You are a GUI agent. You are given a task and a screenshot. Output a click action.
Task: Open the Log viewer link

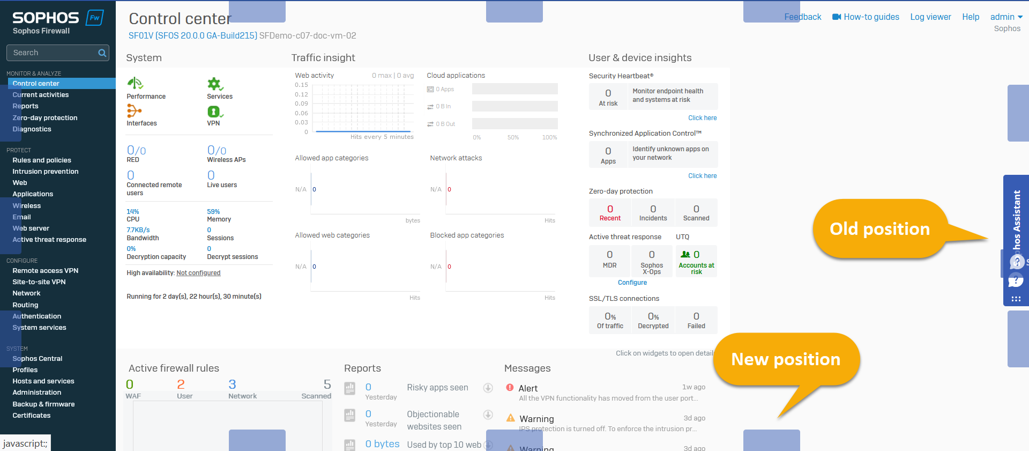(x=930, y=17)
